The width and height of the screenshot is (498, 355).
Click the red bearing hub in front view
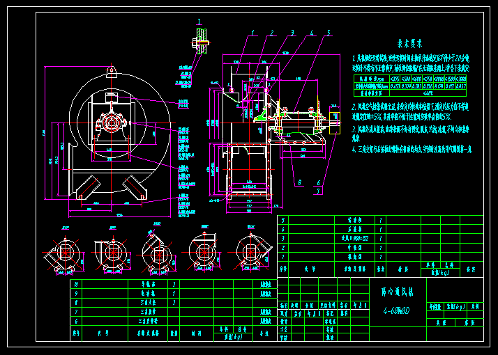coord(111,124)
